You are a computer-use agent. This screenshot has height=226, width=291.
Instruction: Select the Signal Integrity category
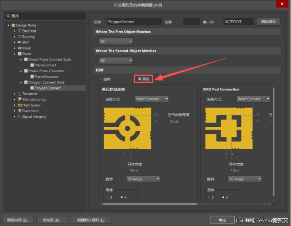[x=34, y=117]
